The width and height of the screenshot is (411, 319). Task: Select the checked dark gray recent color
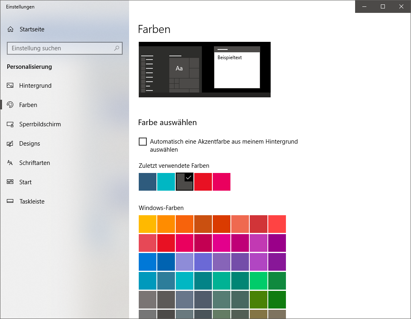pyautogui.click(x=185, y=182)
